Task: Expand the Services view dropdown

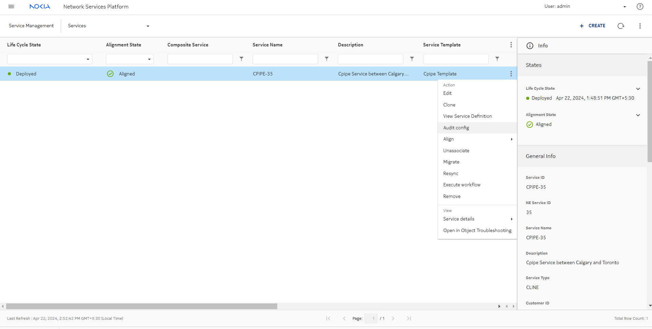Action: point(148,26)
